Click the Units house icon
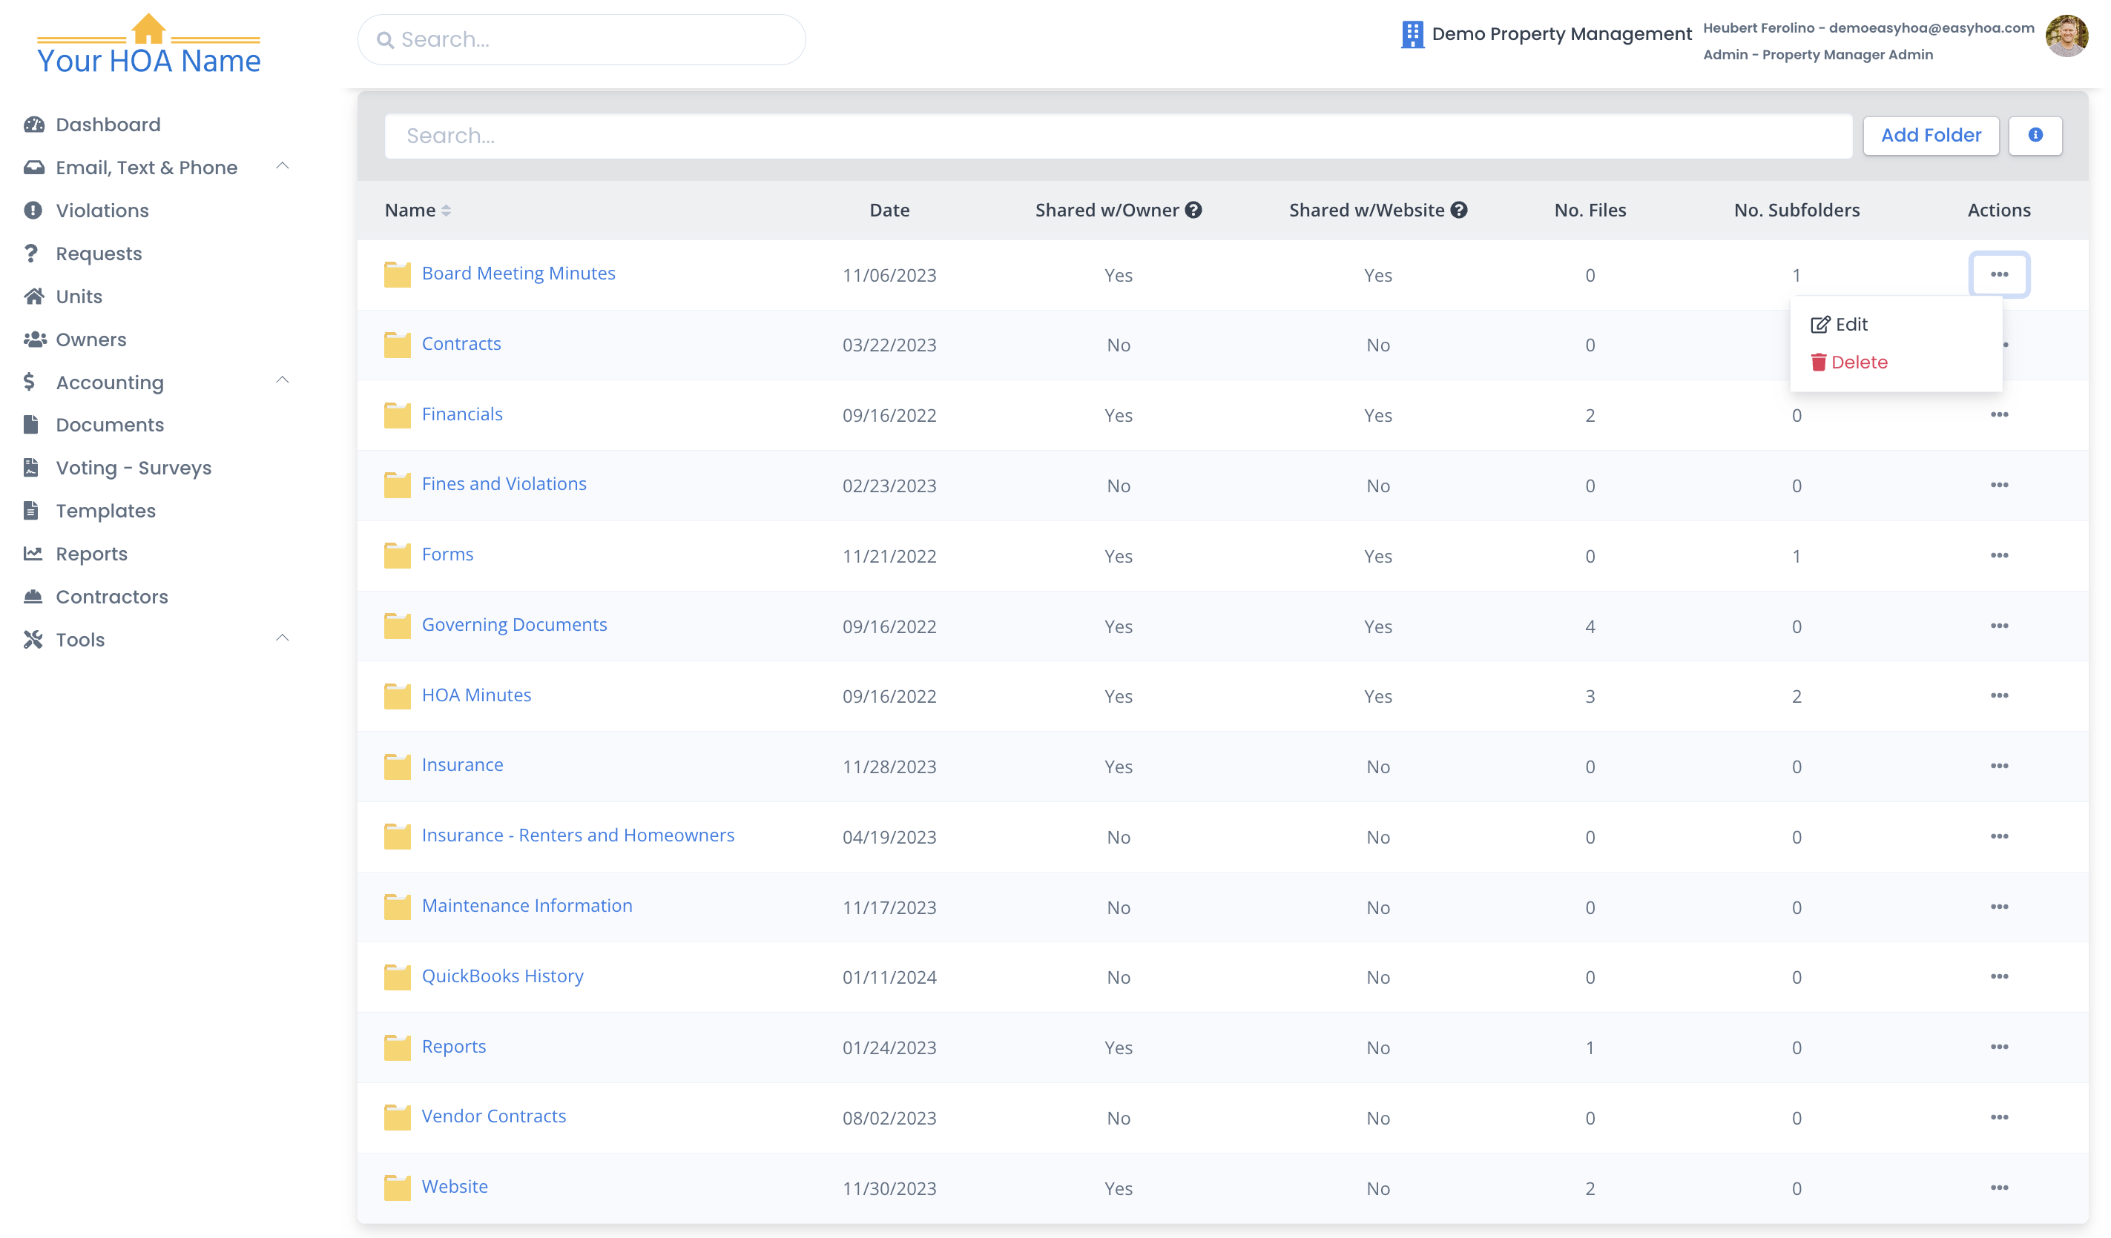Image resolution: width=2111 pixels, height=1238 pixels. point(33,297)
